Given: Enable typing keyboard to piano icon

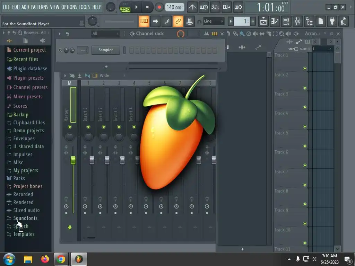Looking at the screenshot, I should [144, 21].
